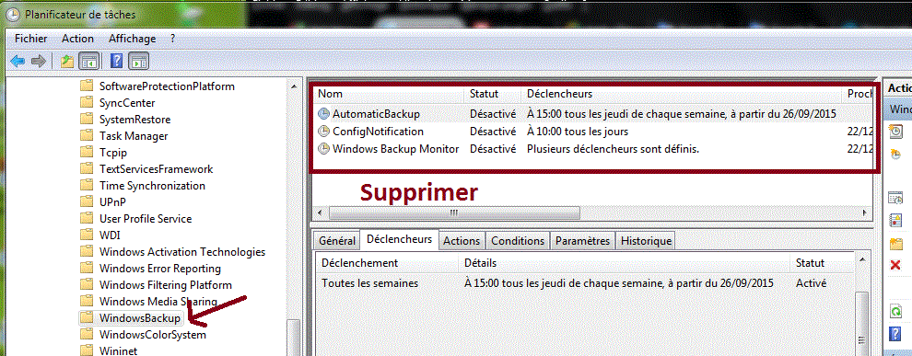Select the SyncCenter folder

127,103
